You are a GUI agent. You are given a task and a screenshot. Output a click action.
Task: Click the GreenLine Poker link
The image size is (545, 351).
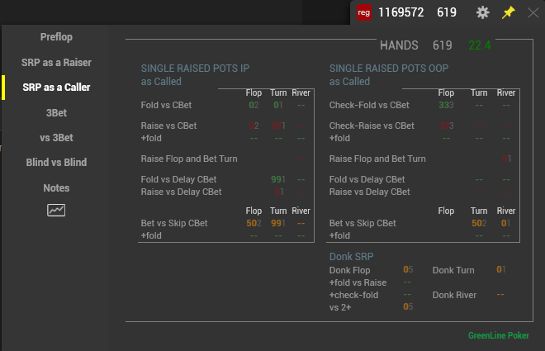pyautogui.click(x=499, y=335)
